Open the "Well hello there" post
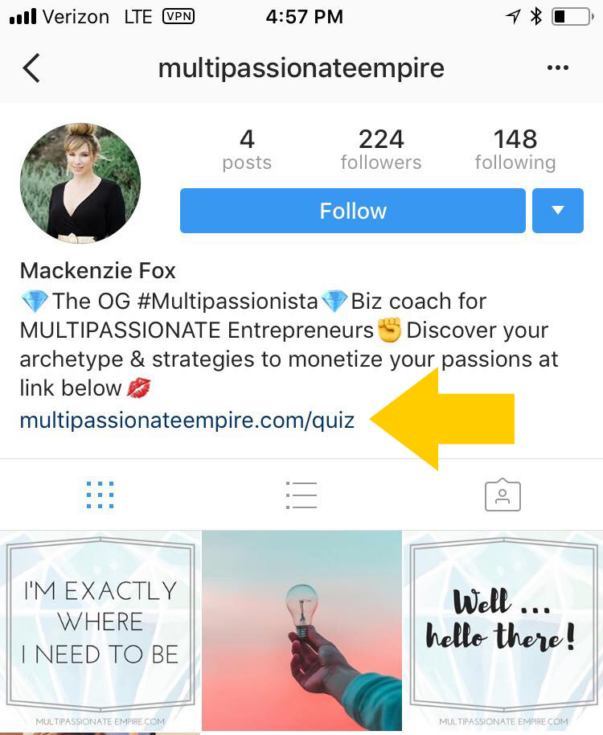This screenshot has height=735, width=603. tap(503, 631)
